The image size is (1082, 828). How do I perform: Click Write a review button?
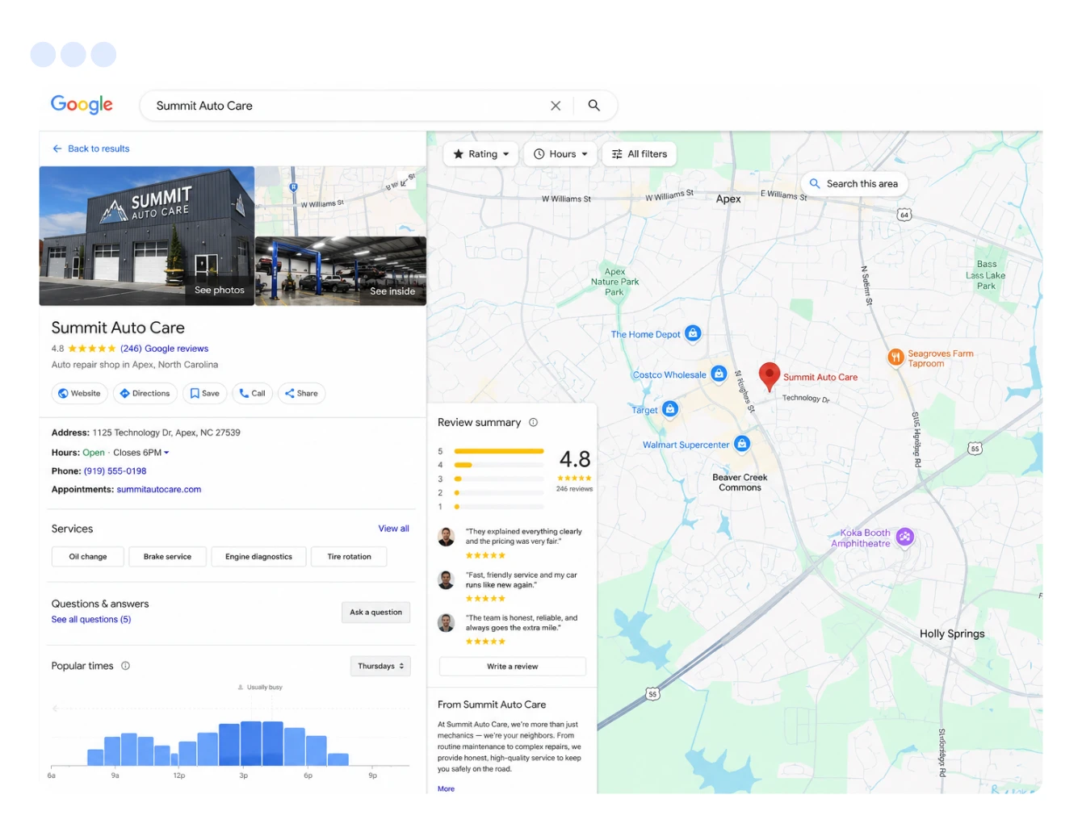pyautogui.click(x=513, y=667)
